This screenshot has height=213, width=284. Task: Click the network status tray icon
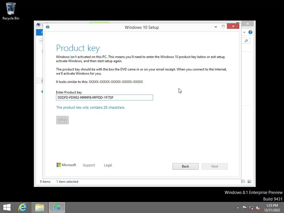point(251,208)
